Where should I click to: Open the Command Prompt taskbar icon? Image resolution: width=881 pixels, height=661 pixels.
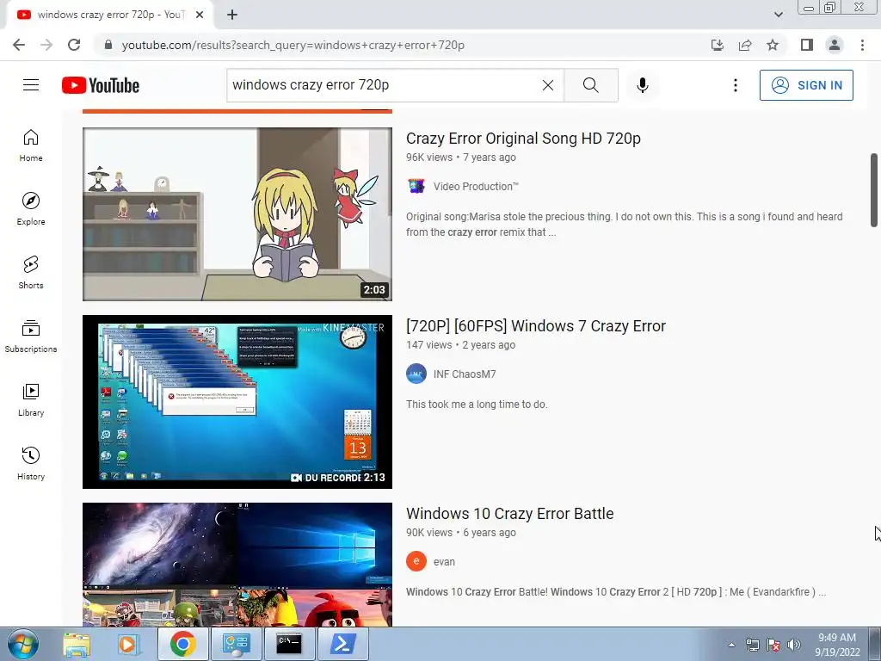[289, 644]
